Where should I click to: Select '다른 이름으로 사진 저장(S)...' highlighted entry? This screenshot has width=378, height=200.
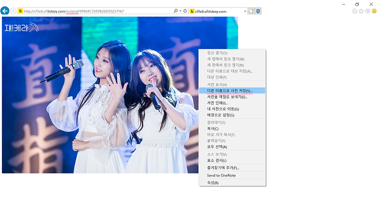pyautogui.click(x=232, y=91)
